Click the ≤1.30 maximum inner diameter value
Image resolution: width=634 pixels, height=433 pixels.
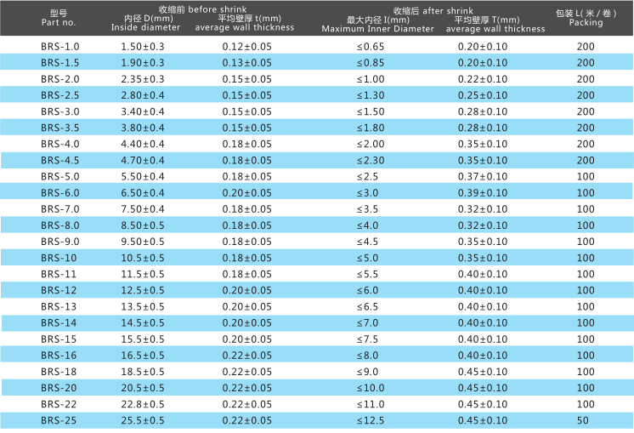coord(371,95)
